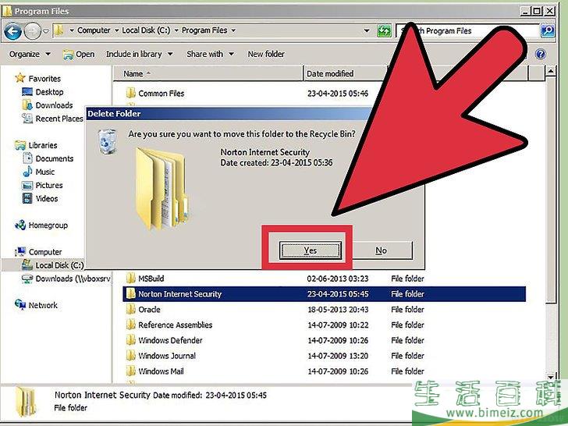Open the Music library
This screenshot has height=426, width=568.
(x=45, y=172)
